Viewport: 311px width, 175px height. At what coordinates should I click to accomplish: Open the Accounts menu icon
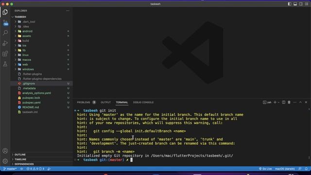(5, 151)
